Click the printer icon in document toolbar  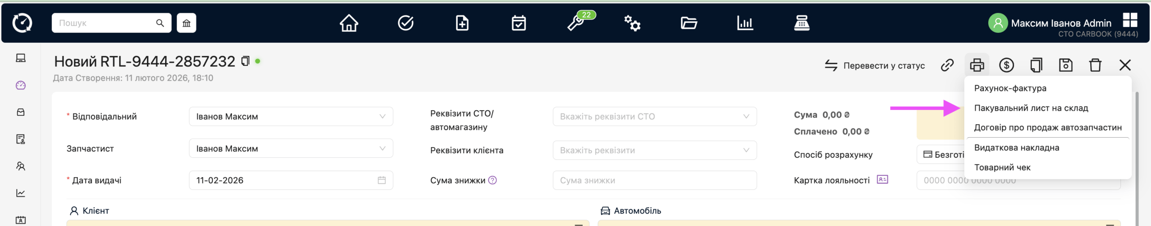pyautogui.click(x=977, y=65)
